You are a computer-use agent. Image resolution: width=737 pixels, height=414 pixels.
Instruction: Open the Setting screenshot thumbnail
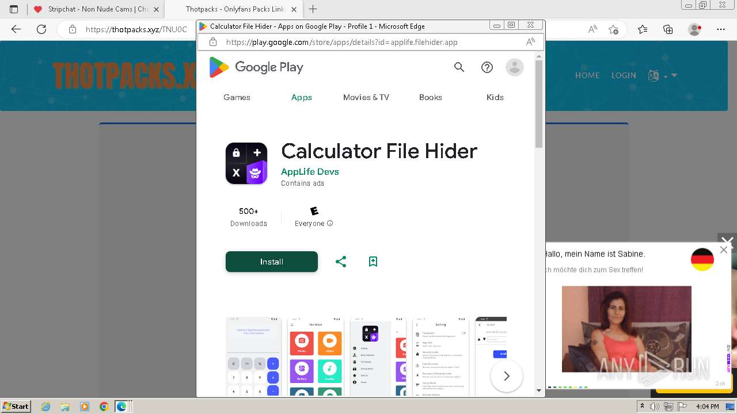(x=440, y=356)
